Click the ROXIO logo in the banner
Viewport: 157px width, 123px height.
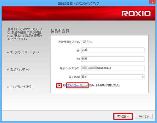pyautogui.click(x=136, y=14)
